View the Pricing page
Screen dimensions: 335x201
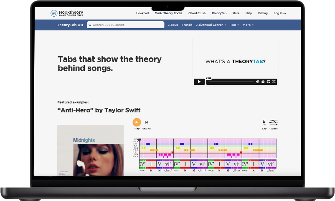tap(263, 13)
